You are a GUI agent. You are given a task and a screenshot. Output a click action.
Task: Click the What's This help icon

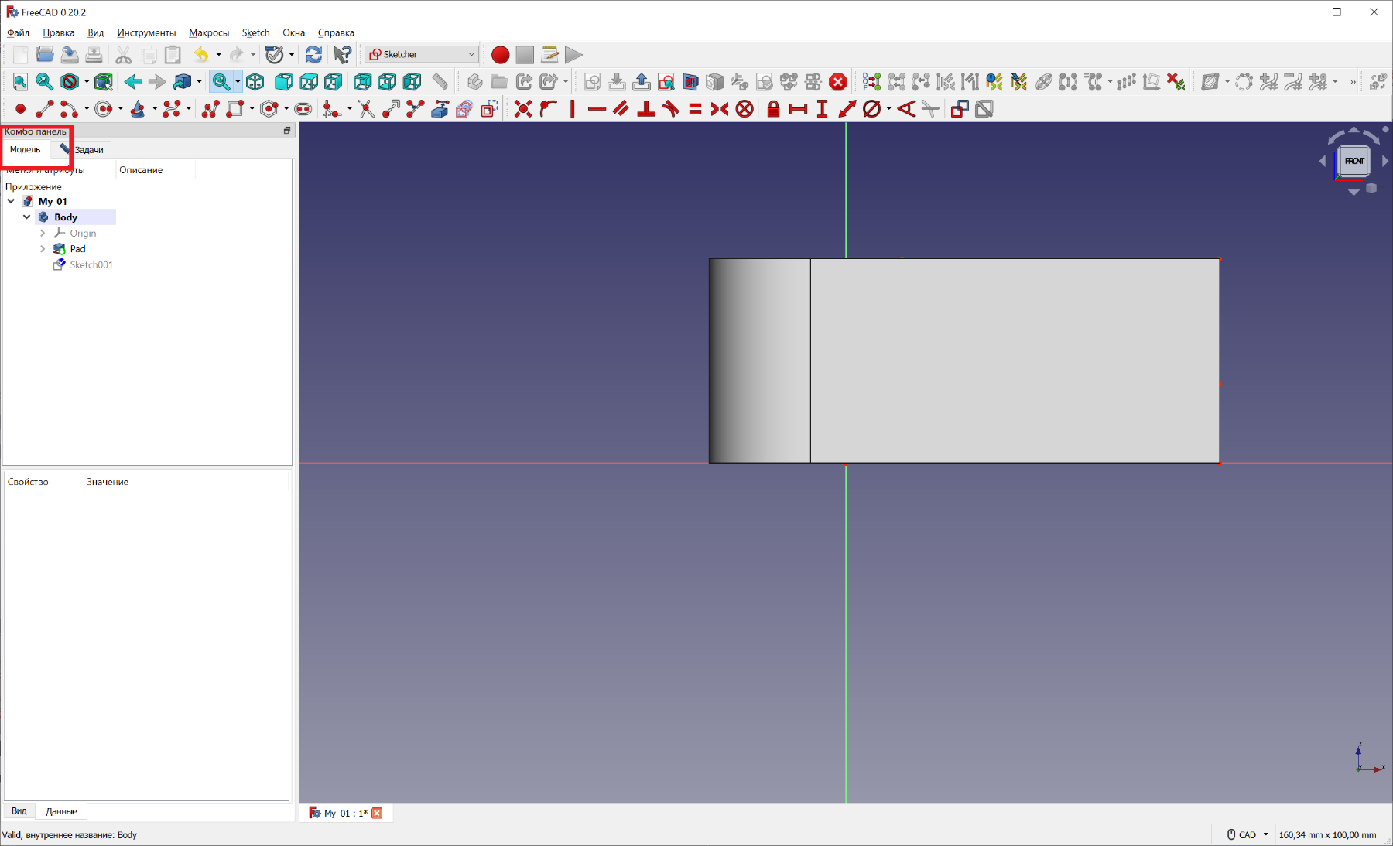click(x=342, y=55)
